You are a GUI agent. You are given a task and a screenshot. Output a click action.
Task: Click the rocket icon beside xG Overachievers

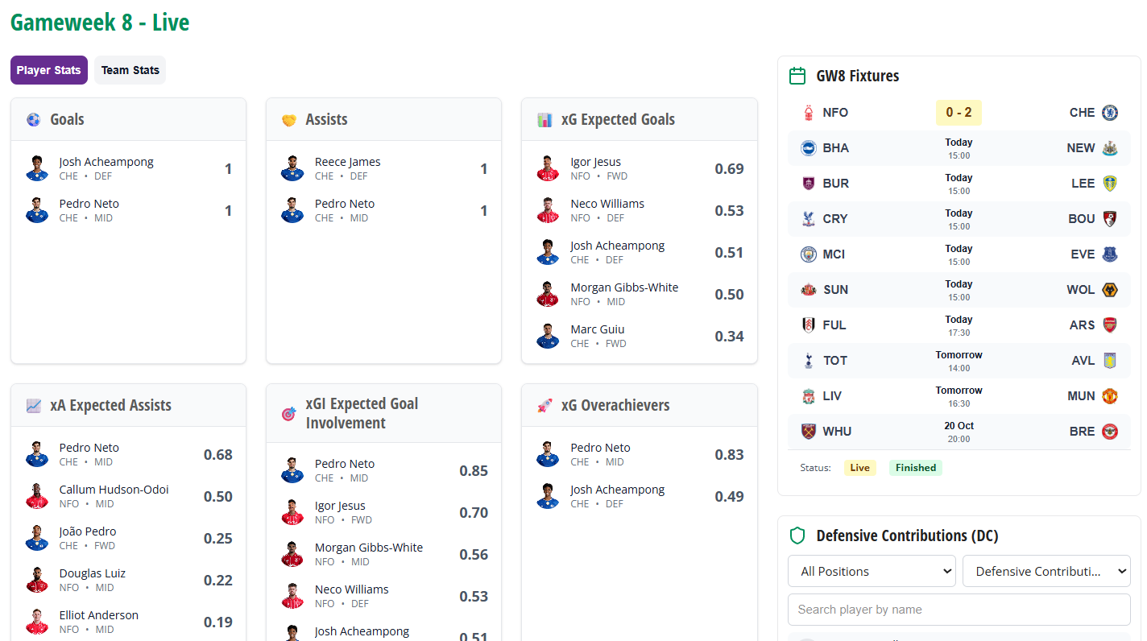click(545, 406)
